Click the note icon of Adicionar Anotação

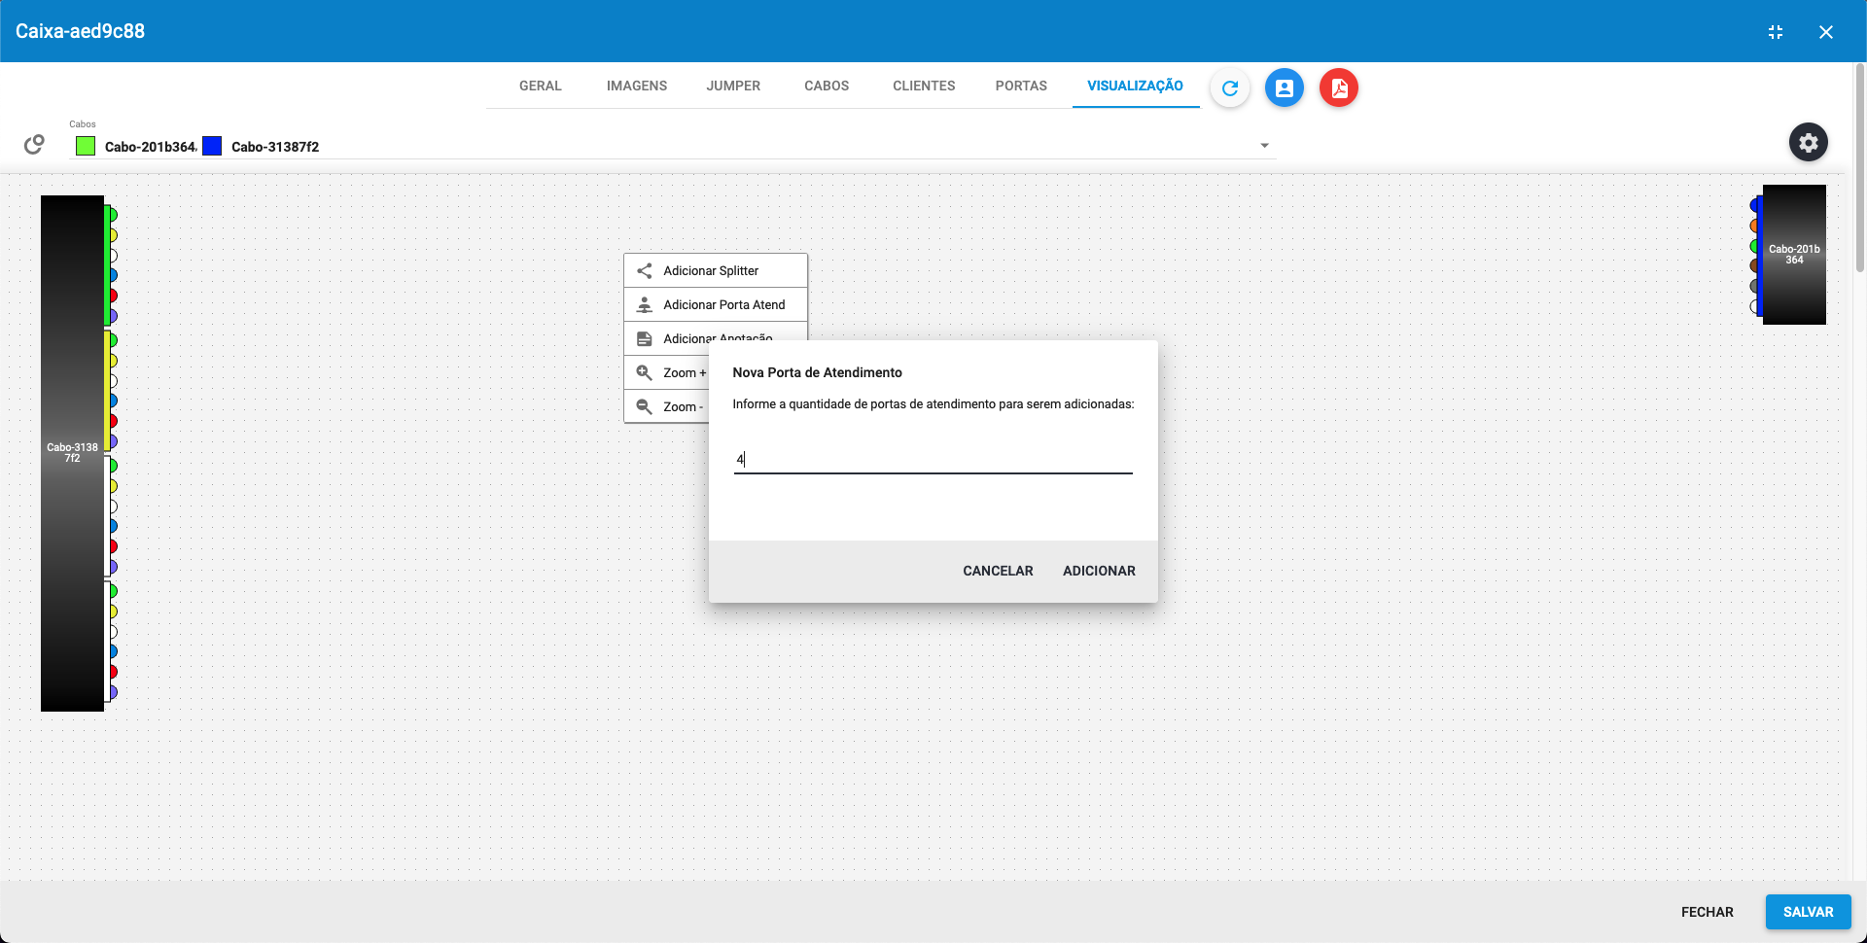click(644, 339)
